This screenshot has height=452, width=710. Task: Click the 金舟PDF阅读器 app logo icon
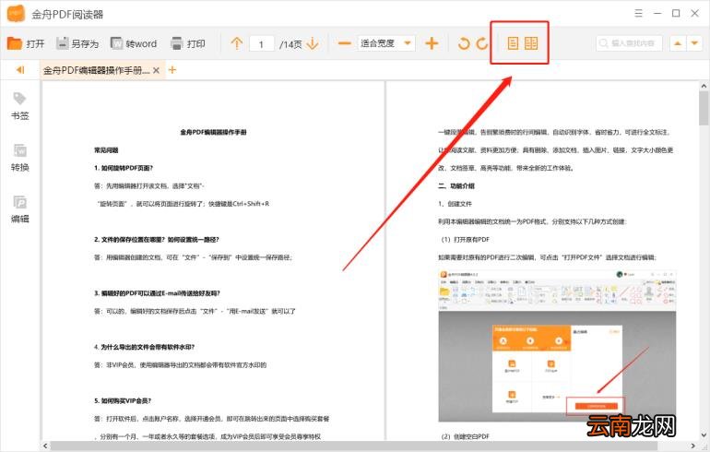pyautogui.click(x=16, y=14)
